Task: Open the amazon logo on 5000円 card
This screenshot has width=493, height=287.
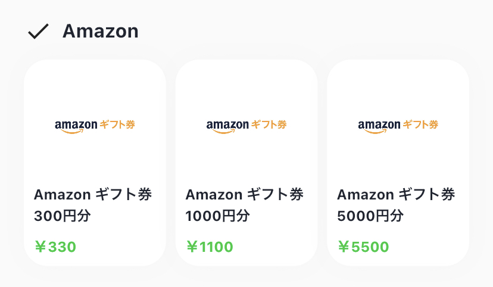Action: (398, 126)
